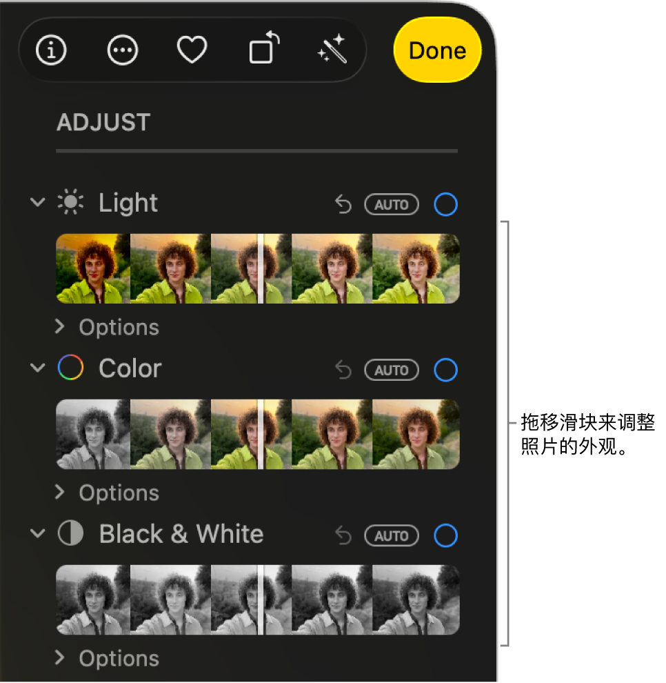Viewport: 666px width, 683px height.
Task: Toggle the Color adjustment circle
Action: point(446,370)
